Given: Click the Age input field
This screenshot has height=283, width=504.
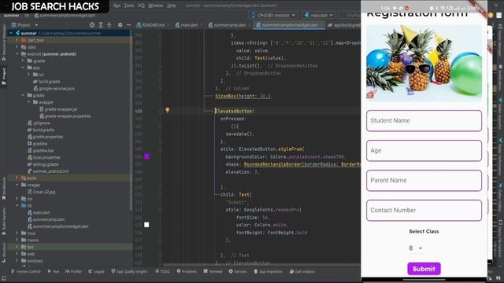Looking at the screenshot, I should [424, 150].
